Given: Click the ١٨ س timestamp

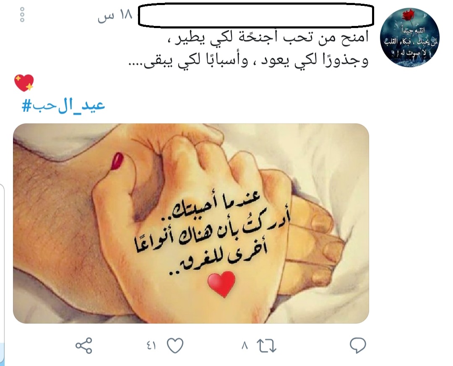Looking at the screenshot, I should pos(115,15).
